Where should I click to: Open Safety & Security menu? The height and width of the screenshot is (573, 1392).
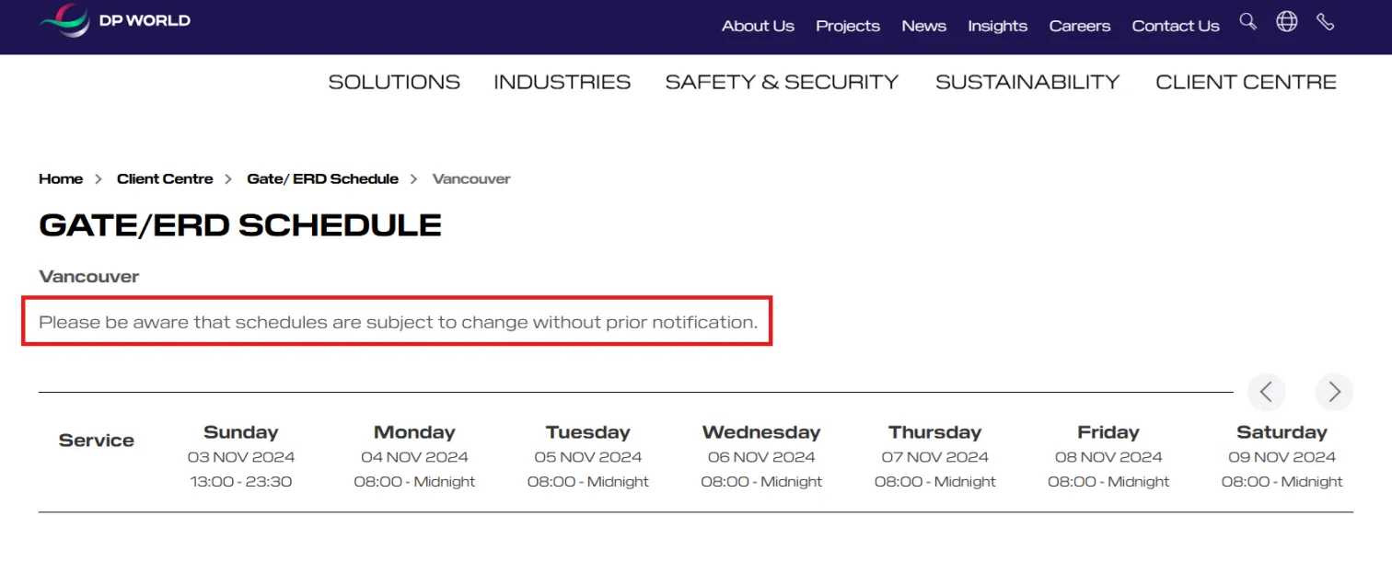(782, 82)
